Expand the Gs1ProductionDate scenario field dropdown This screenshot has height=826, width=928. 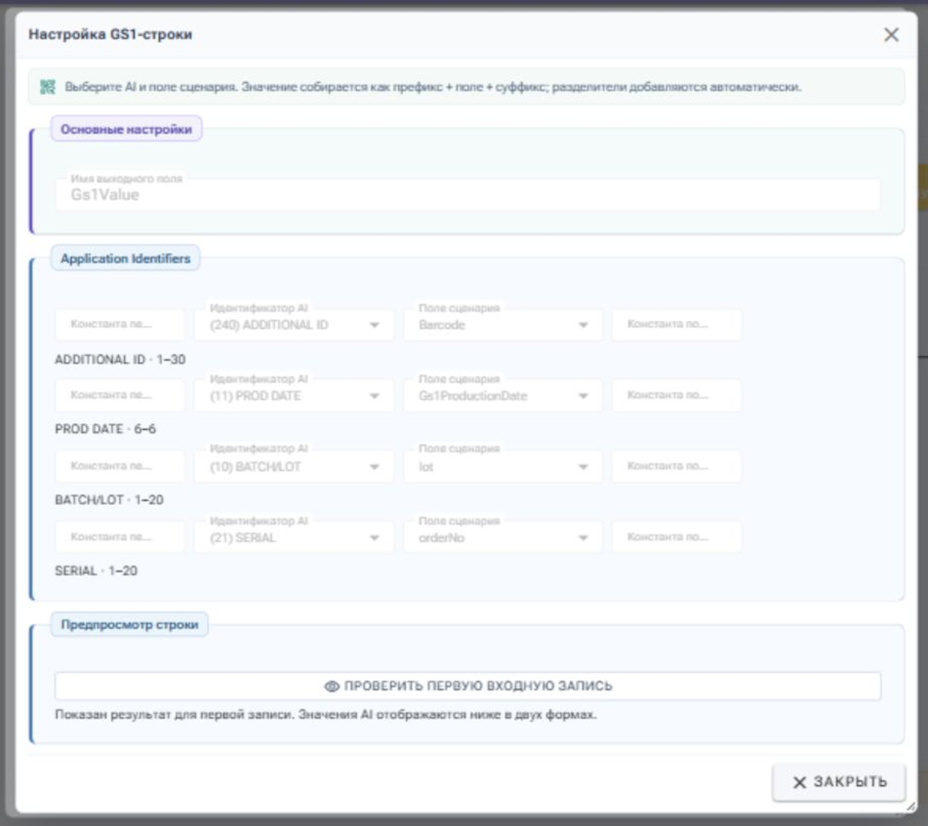click(x=503, y=396)
